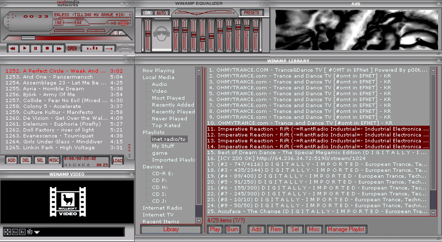Click the TV icon in video window
Viewport: 442px width, 242px height.
click(29, 232)
